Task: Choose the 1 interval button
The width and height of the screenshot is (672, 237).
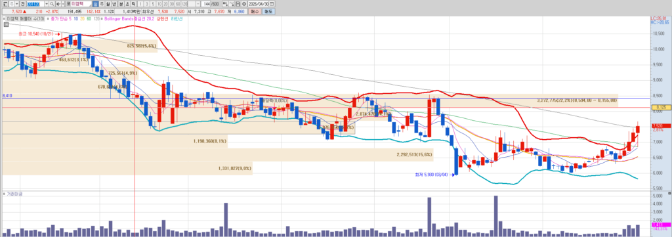Action: coord(140,4)
